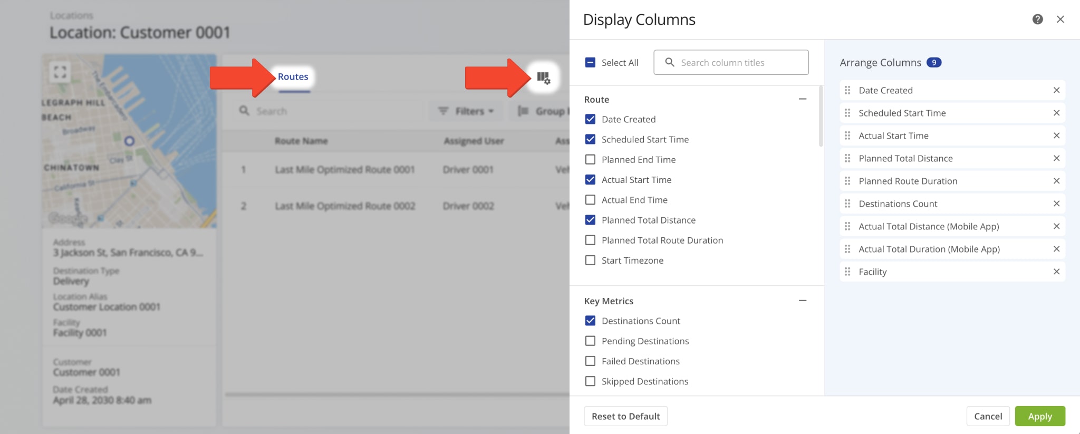Click the Customer Location 0001 alias text
This screenshot has height=434, width=1080.
click(107, 306)
